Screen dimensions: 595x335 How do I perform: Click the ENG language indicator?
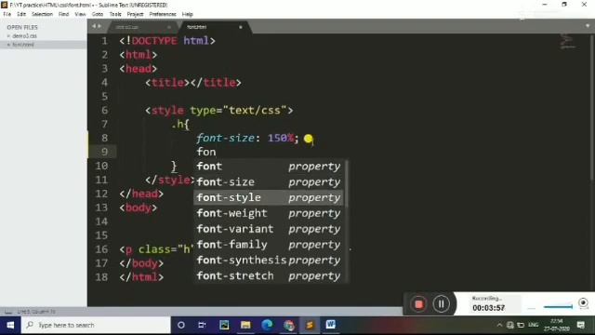[533, 325]
